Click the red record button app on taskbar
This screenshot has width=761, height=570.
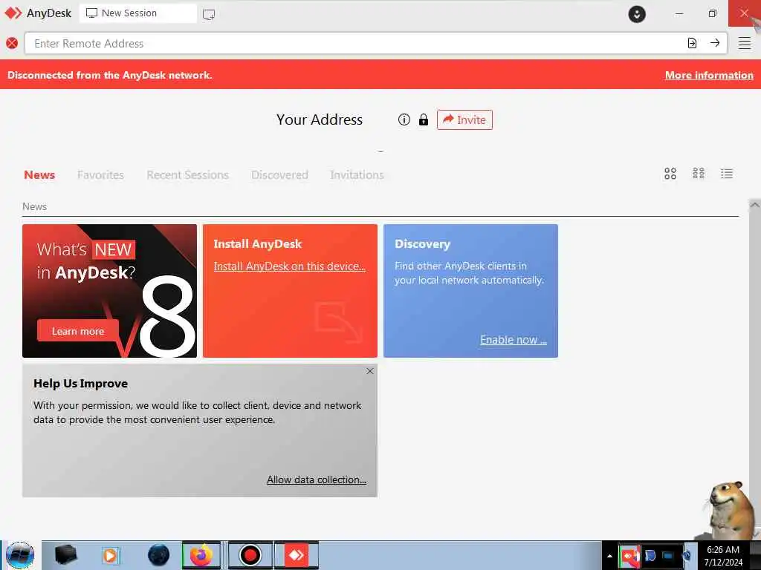(250, 555)
